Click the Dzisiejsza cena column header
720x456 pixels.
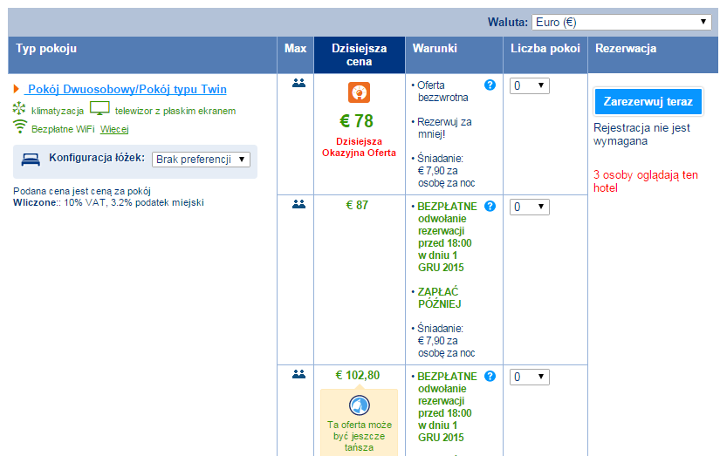click(x=359, y=55)
